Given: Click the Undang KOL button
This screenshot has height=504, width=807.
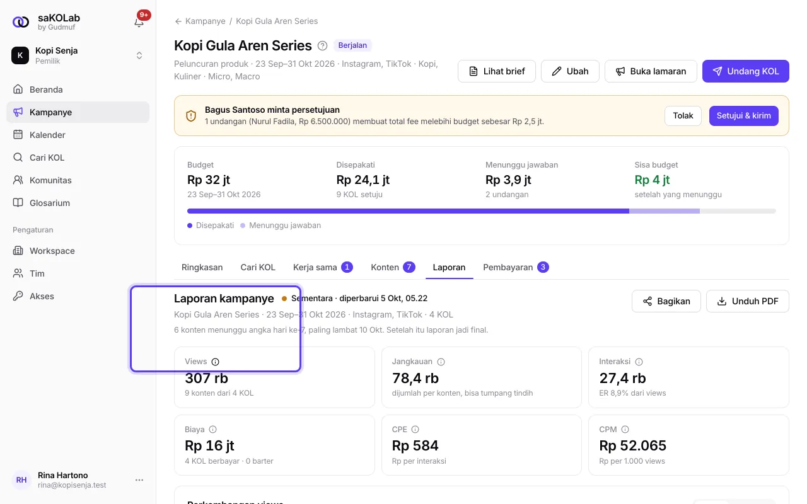Looking at the screenshot, I should [746, 71].
